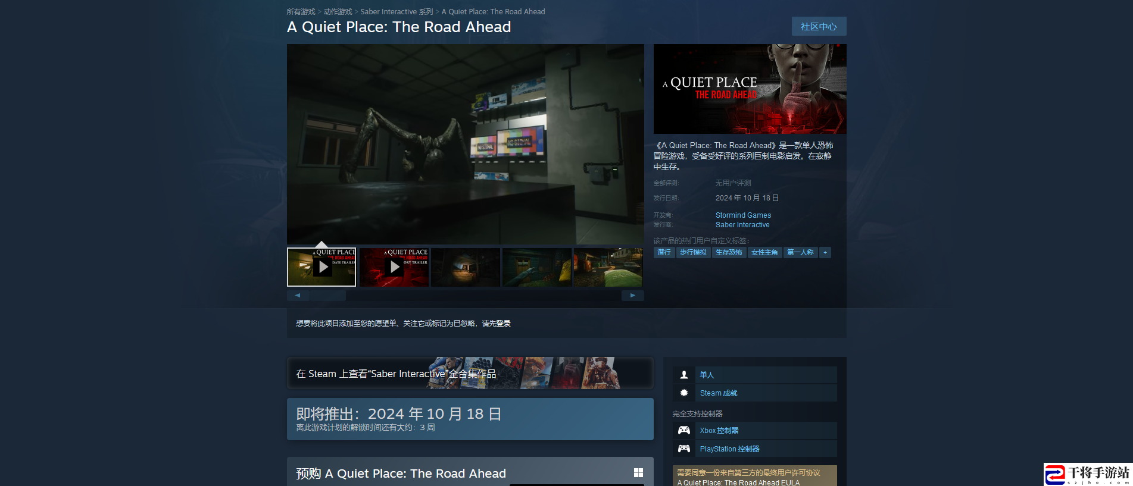Play the Story Trailer thumbnail

click(394, 267)
